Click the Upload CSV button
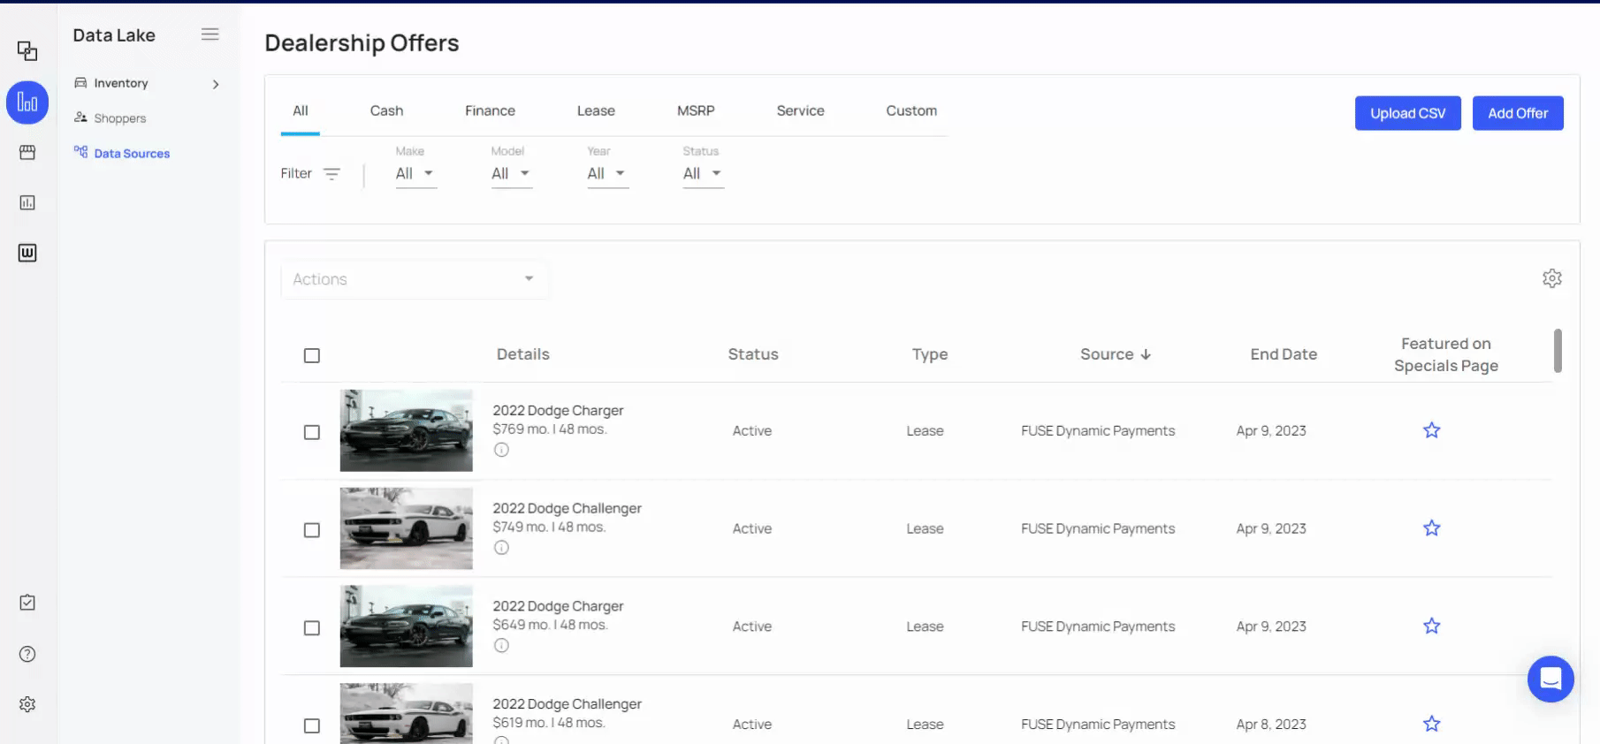 tap(1407, 113)
